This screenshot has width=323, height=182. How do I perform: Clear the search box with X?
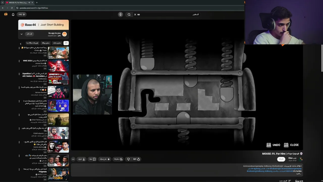click(135, 14)
